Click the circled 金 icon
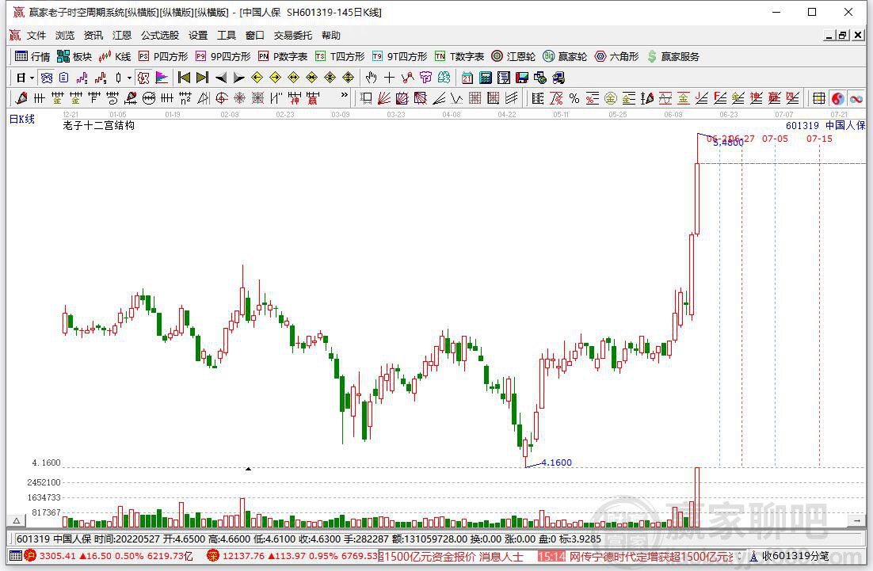Image resolution: width=873 pixels, height=571 pixels. click(611, 98)
